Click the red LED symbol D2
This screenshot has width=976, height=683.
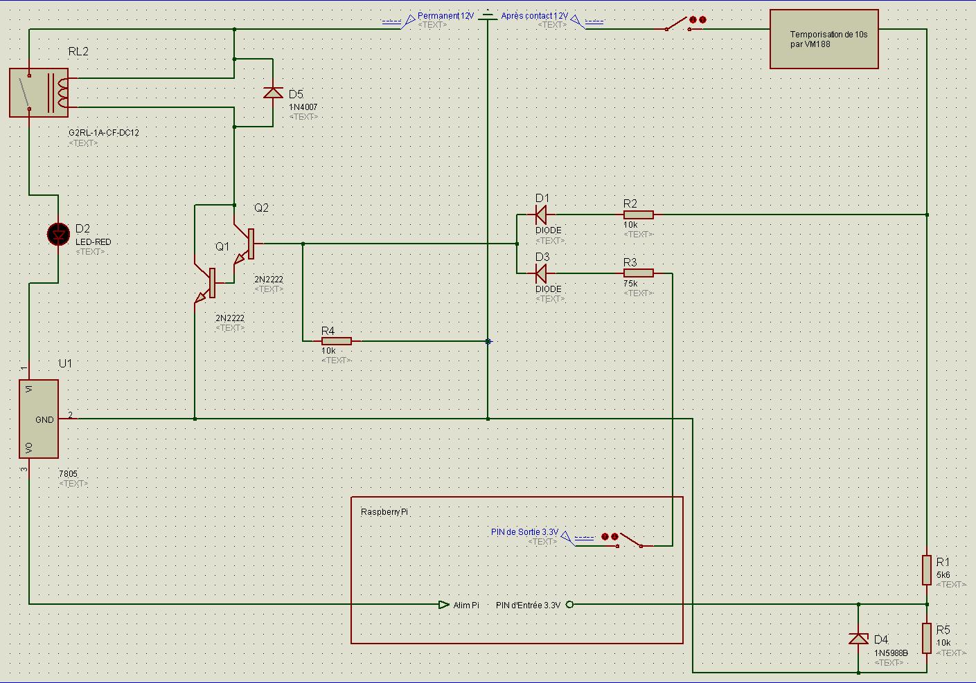pyautogui.click(x=58, y=235)
